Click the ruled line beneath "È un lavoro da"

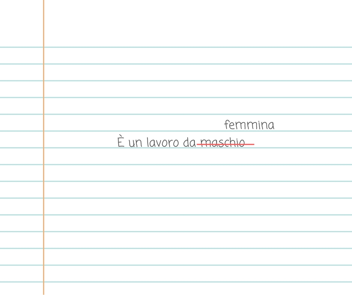tap(176, 148)
